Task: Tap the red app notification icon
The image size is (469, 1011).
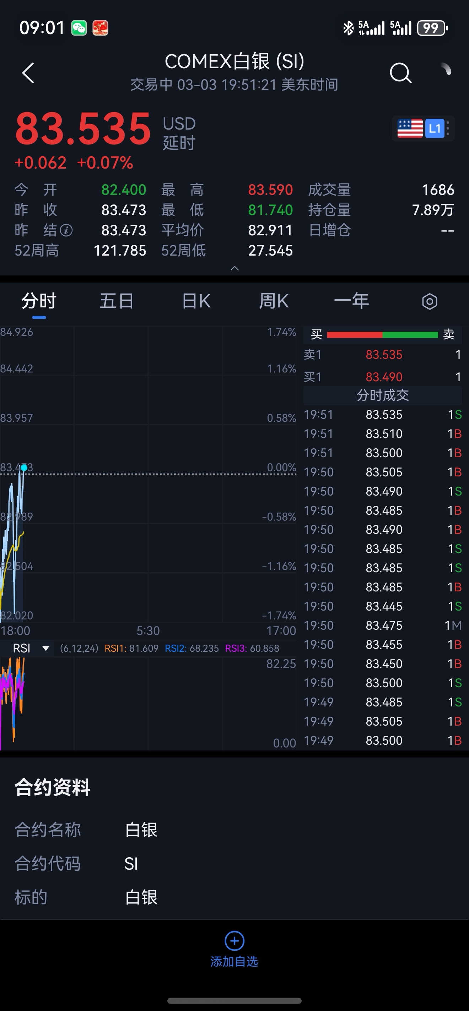Action: pyautogui.click(x=100, y=28)
